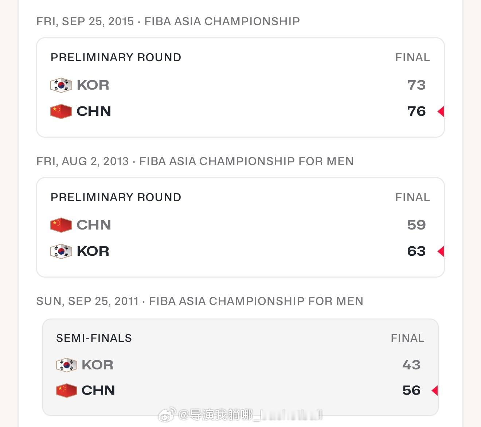Click the Fri, Aug 2, 2013 date heading
Image resolution: width=481 pixels, height=427 pixels.
tap(83, 161)
